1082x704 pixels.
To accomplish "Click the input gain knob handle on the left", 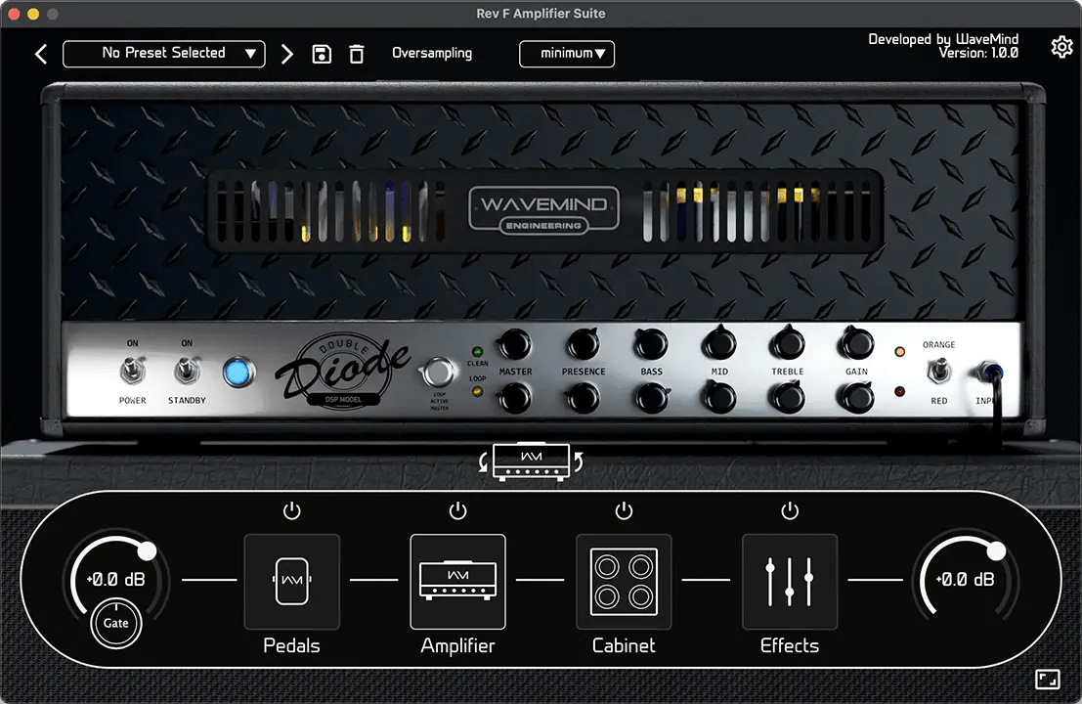I will point(147,550).
